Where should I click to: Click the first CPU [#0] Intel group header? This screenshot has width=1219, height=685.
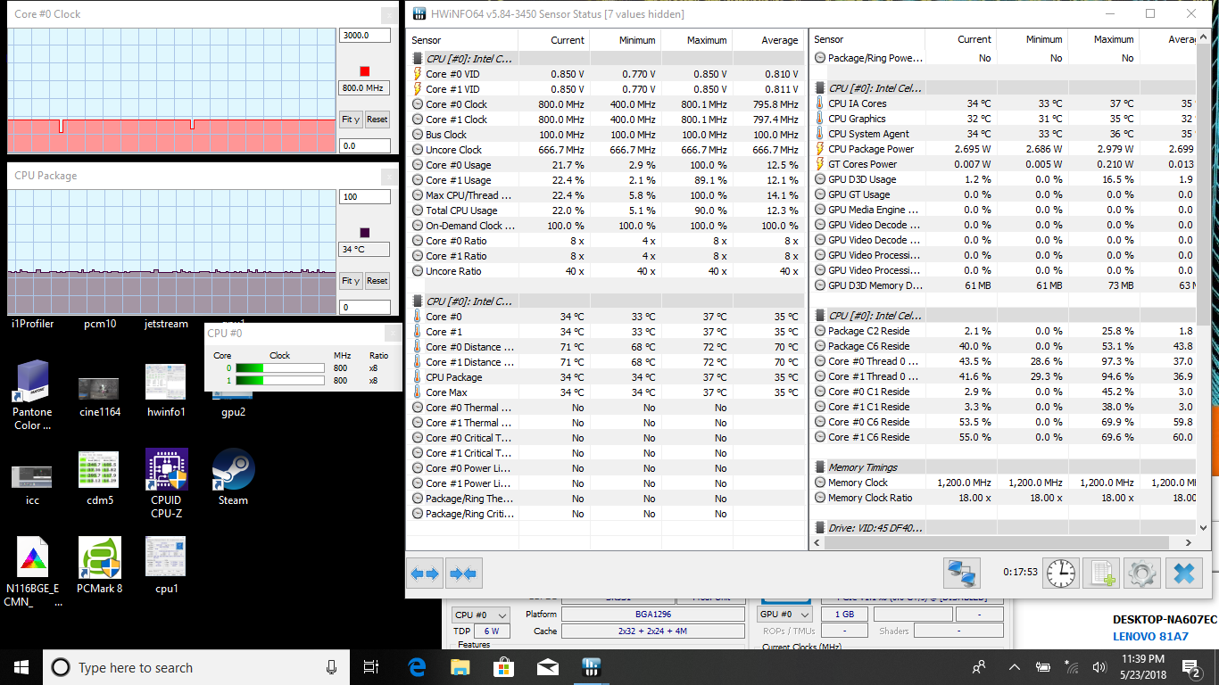click(x=607, y=58)
